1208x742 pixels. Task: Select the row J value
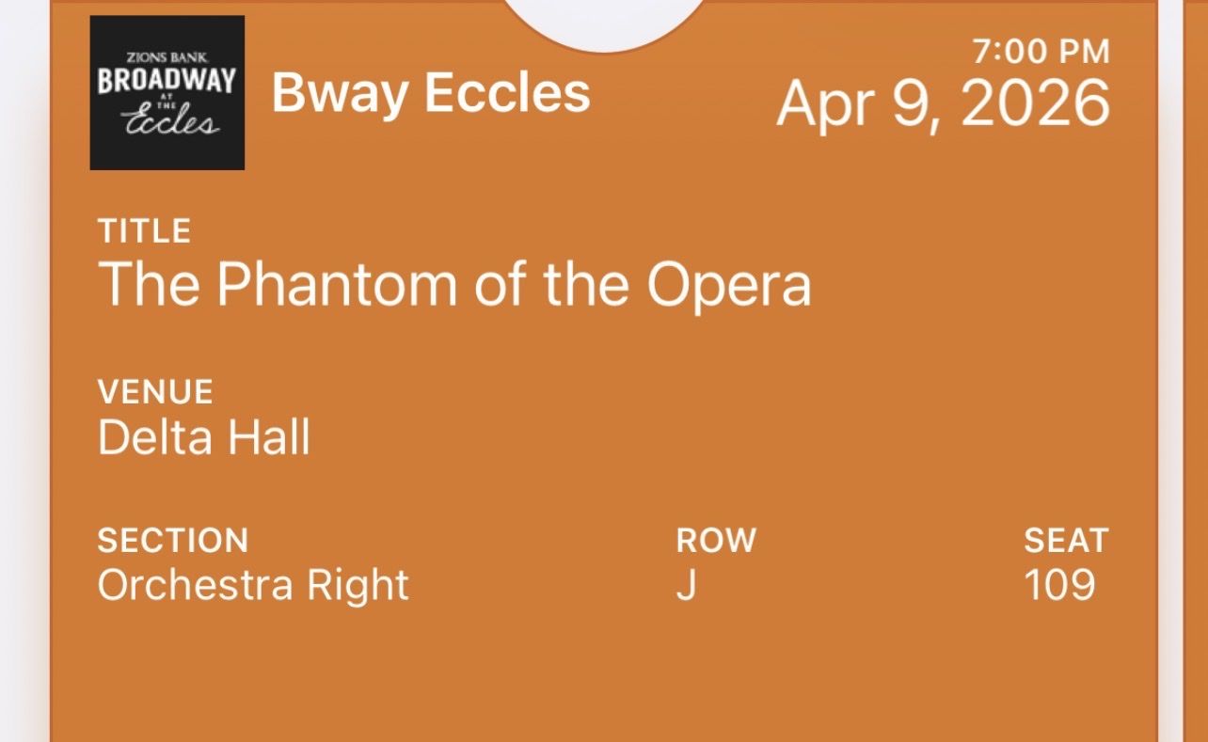click(x=685, y=585)
